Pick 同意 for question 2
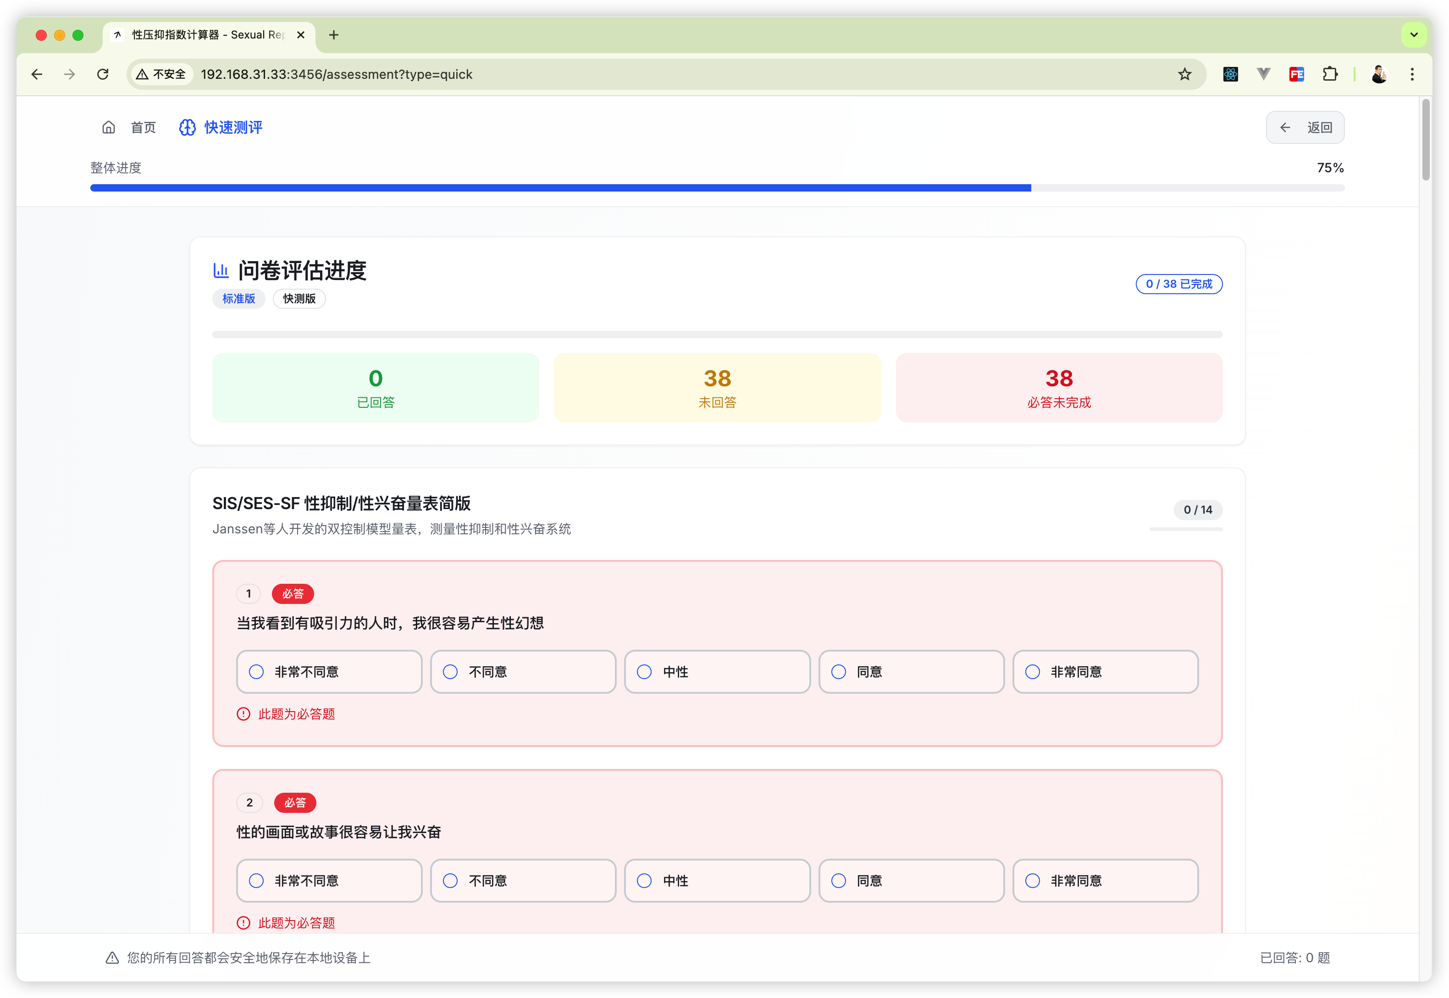The width and height of the screenshot is (1449, 998). pos(911,880)
